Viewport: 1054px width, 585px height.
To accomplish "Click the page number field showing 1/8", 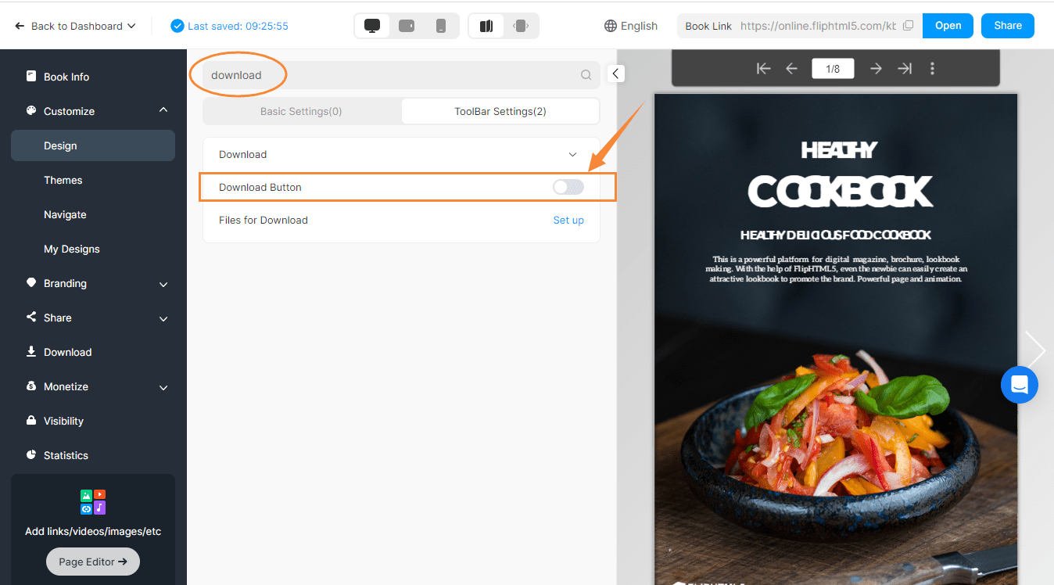I will [832, 68].
